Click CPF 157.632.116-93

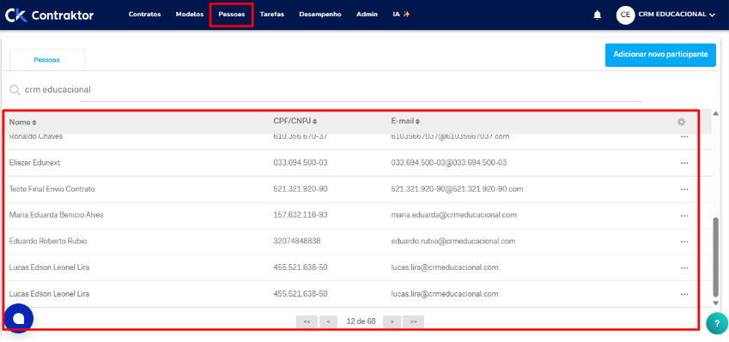301,215
